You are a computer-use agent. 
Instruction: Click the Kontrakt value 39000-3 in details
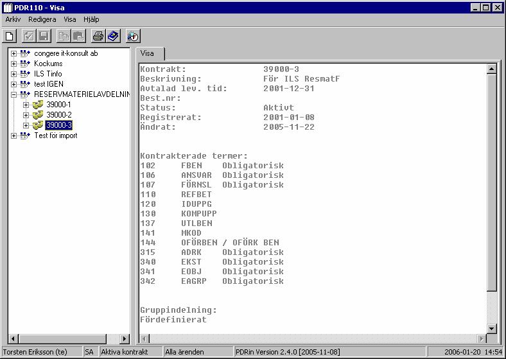(281, 69)
